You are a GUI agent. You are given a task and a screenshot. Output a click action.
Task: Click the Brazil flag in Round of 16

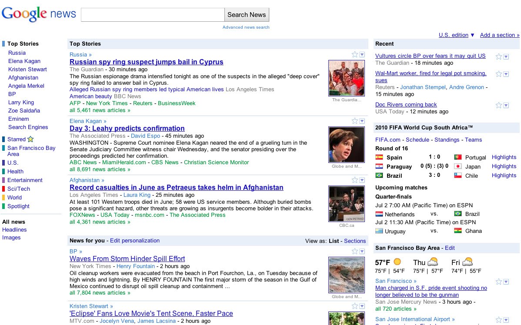click(x=379, y=175)
